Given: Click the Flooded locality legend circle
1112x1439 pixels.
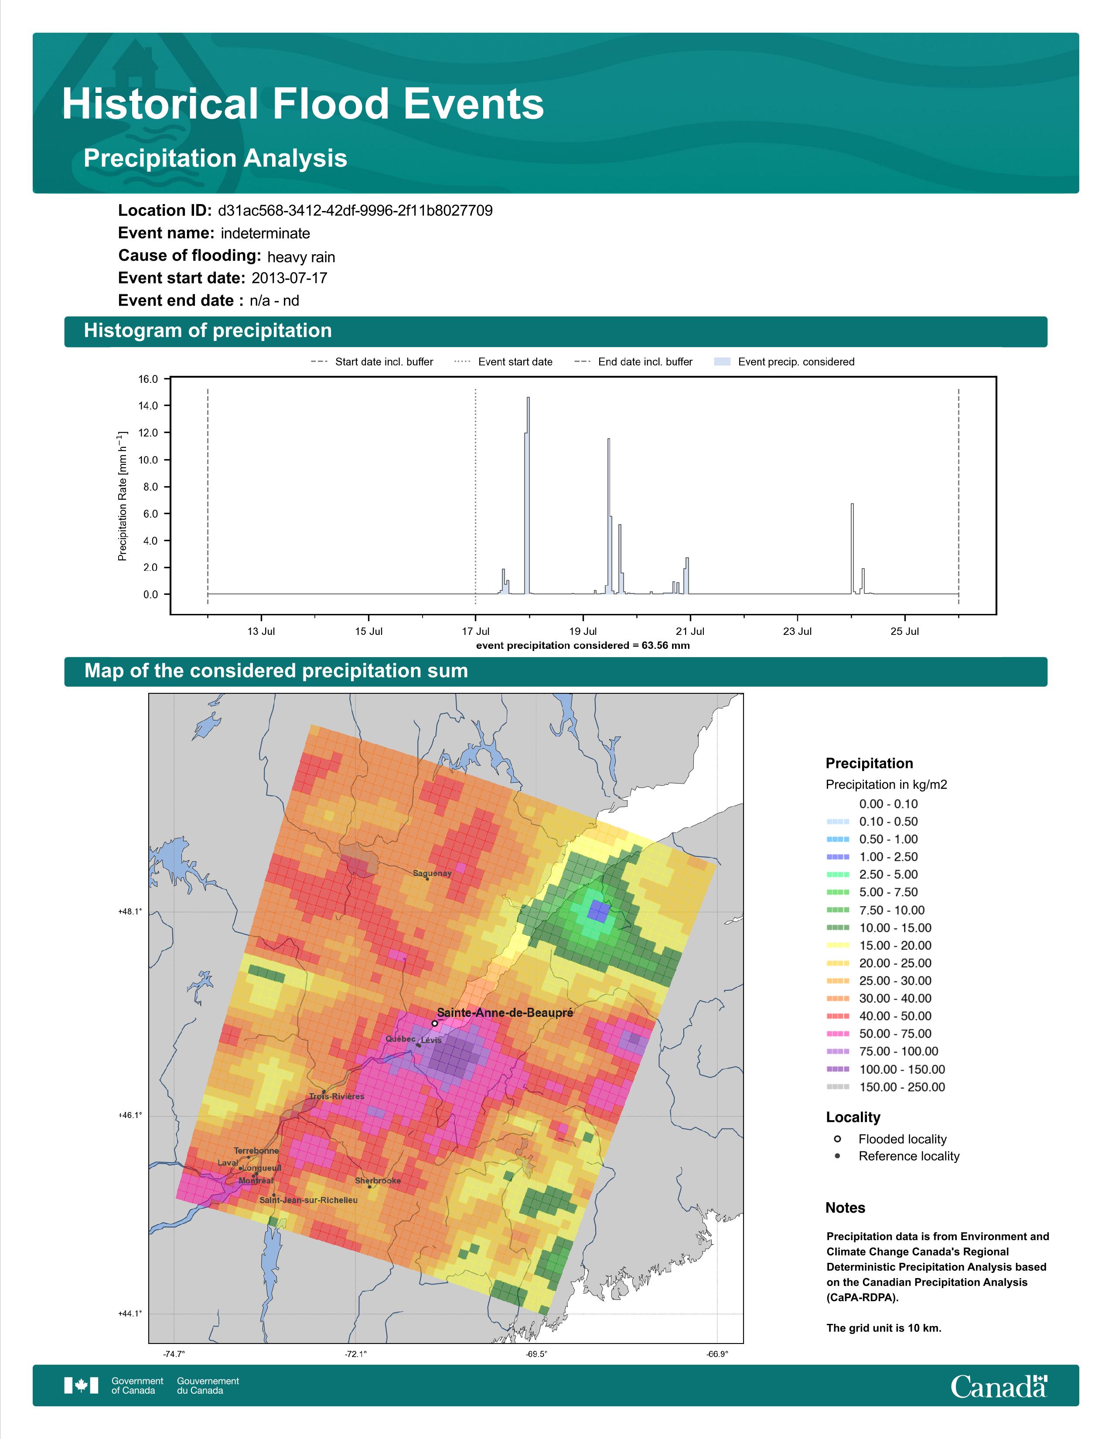Looking at the screenshot, I should click(x=837, y=1139).
